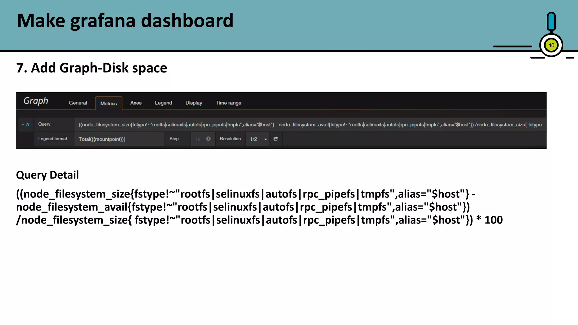Click the Step info icon
578x325 pixels.
(208, 139)
